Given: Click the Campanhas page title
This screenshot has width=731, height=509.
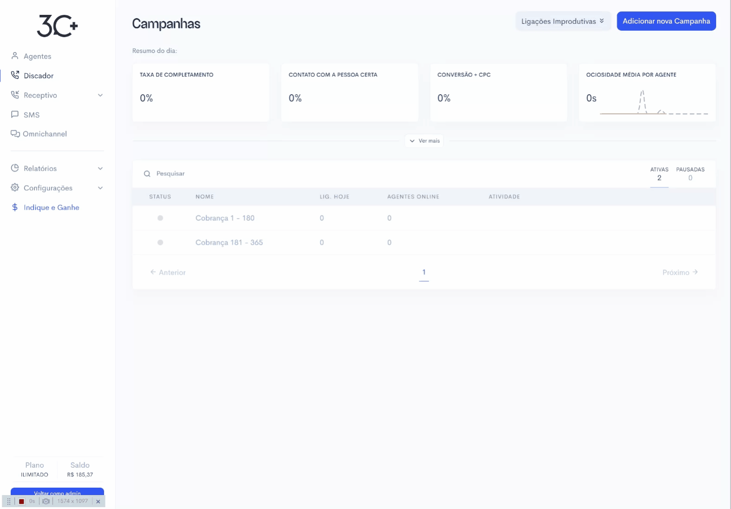Looking at the screenshot, I should click(x=166, y=24).
